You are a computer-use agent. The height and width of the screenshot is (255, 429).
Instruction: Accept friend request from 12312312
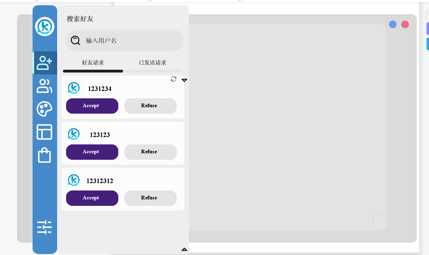click(x=92, y=198)
